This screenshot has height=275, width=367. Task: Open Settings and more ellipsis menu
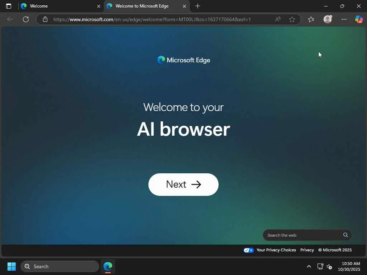(344, 19)
